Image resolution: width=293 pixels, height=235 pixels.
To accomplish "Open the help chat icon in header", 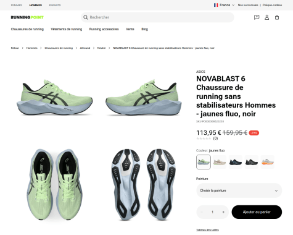I will (x=257, y=17).
